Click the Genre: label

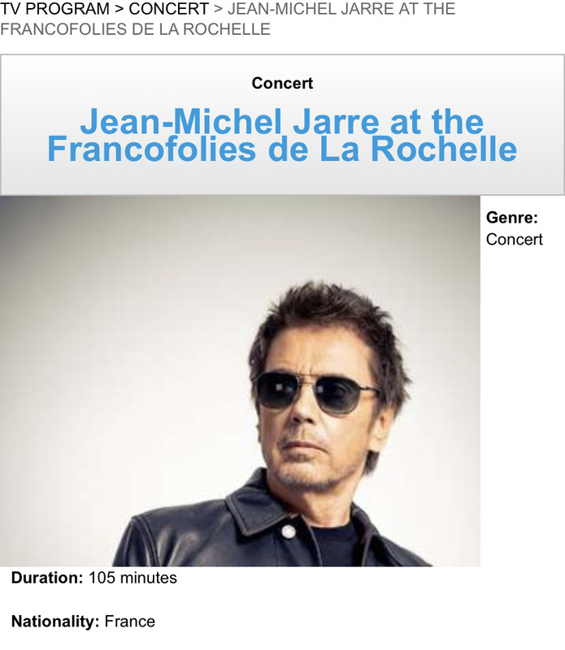[512, 217]
